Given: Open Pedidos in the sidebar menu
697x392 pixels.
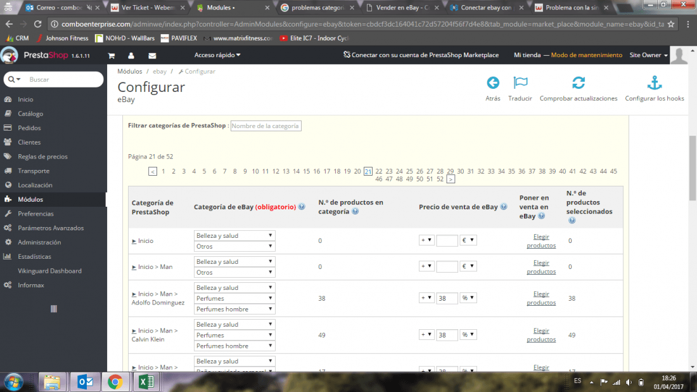Looking at the screenshot, I should [x=29, y=127].
